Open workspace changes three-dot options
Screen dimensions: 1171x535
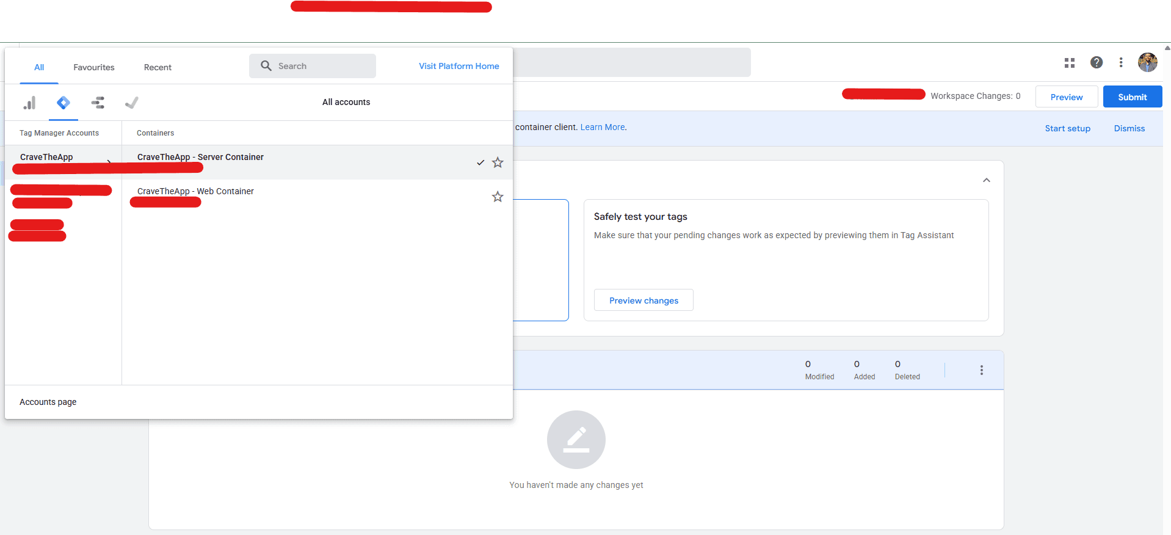click(x=982, y=370)
